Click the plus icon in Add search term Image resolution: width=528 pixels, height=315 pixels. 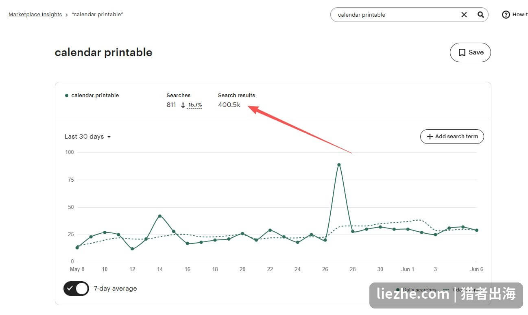430,137
